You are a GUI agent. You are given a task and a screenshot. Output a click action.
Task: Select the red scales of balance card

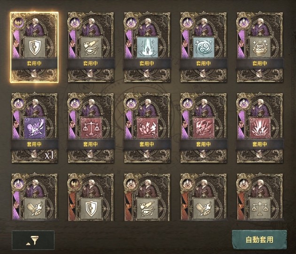point(91,128)
